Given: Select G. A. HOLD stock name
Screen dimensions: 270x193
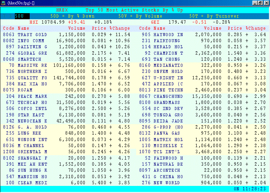Looking at the screenshot, I should [32, 127].
